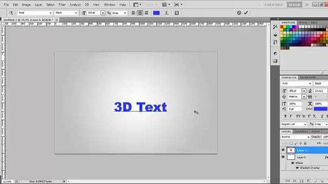Toggle visibility of Layer 0 Effects
The width and height of the screenshot is (328, 184).
point(293,163)
